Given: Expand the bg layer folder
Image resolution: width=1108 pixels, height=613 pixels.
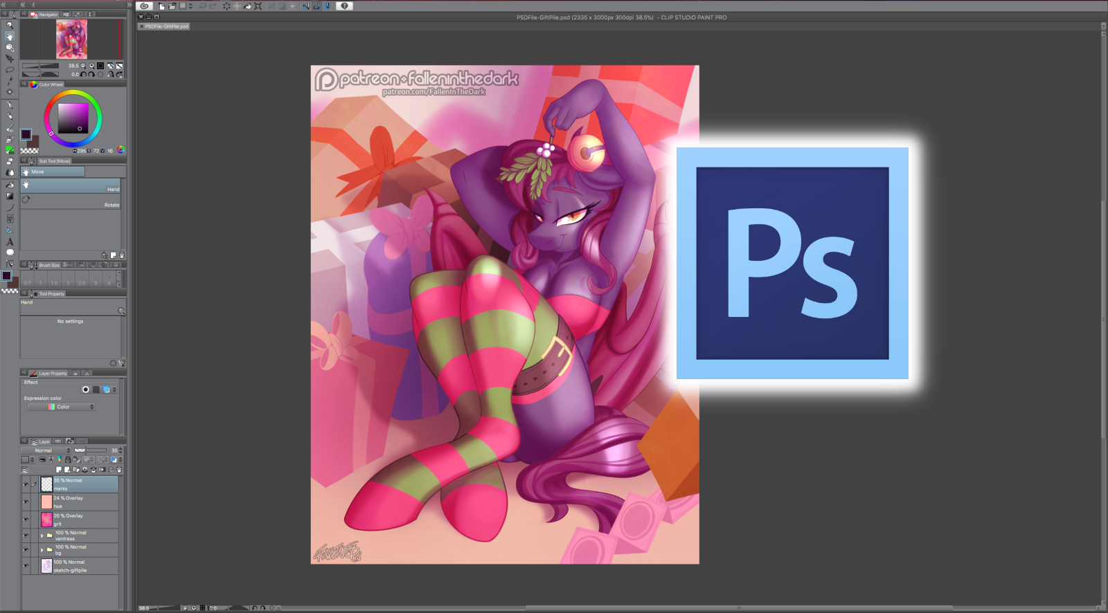Looking at the screenshot, I should point(42,550).
